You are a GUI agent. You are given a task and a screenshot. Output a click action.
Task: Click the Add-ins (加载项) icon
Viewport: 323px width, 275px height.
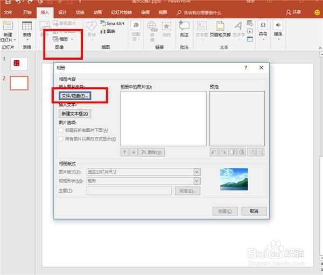click(136, 25)
